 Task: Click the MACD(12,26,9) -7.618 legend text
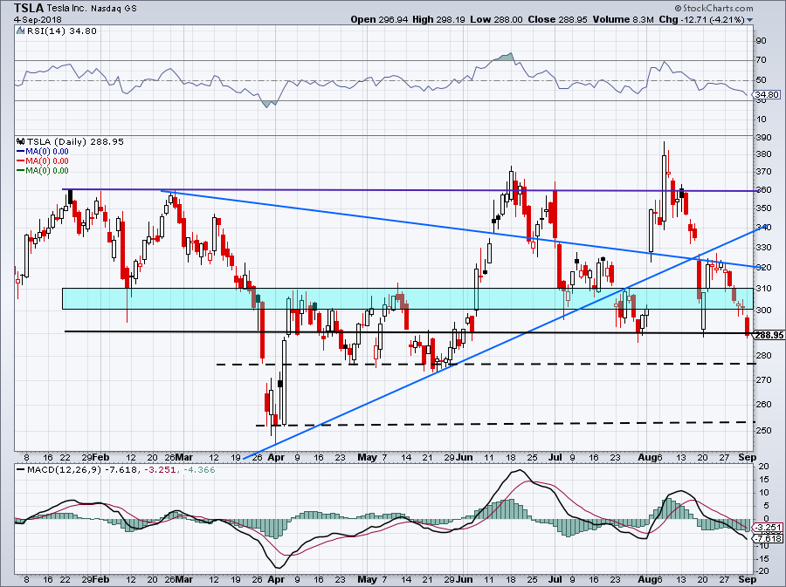click(81, 470)
